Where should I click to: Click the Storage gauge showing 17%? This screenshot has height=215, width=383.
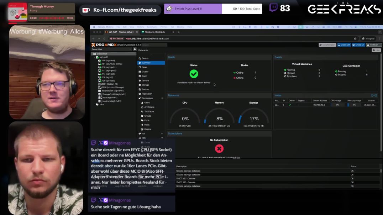coord(253,116)
